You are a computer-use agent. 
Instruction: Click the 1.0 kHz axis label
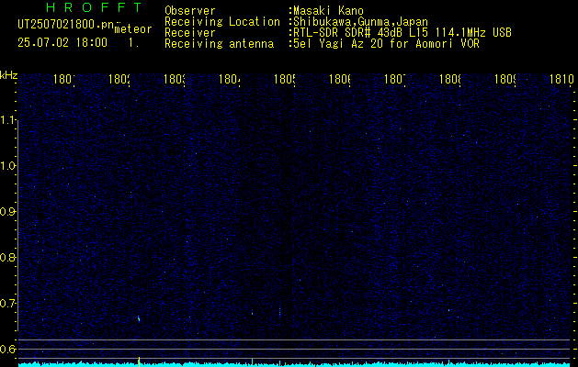(8, 166)
